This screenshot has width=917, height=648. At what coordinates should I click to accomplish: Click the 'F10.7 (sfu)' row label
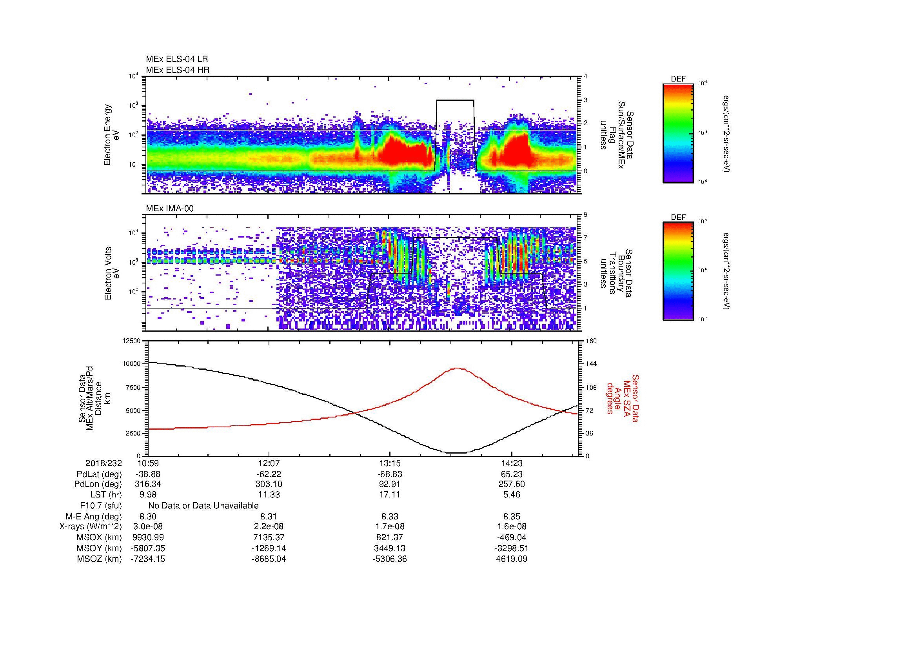tap(101, 506)
